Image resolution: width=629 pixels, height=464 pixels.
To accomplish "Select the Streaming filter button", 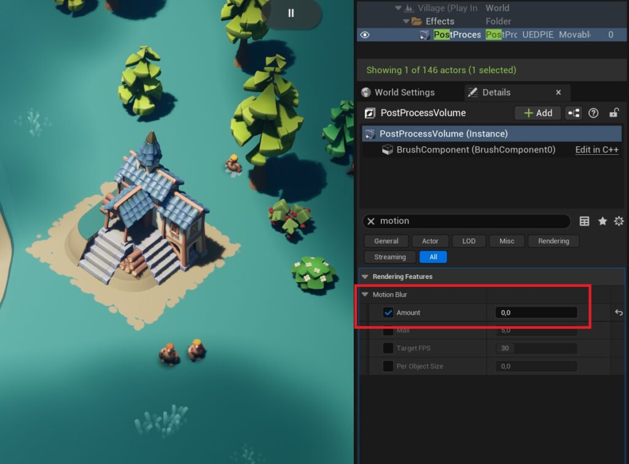I will 390,257.
